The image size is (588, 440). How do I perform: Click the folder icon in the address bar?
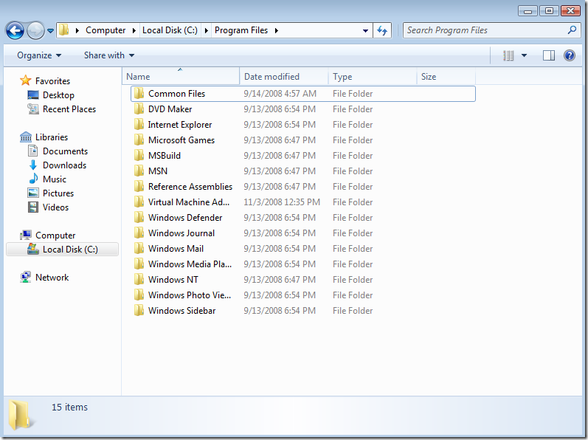pos(64,30)
